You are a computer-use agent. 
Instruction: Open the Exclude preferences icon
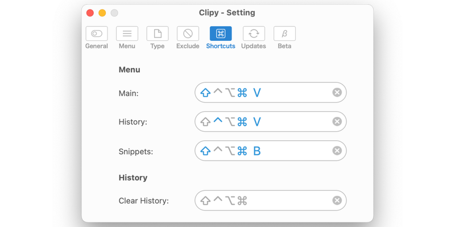coord(188,33)
